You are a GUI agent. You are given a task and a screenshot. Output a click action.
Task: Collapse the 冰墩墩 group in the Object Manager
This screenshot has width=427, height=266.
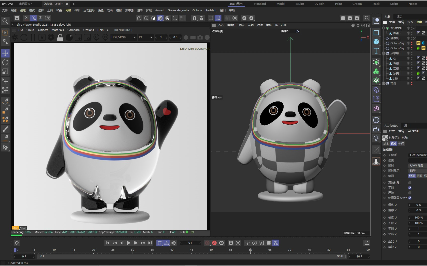[384, 53]
